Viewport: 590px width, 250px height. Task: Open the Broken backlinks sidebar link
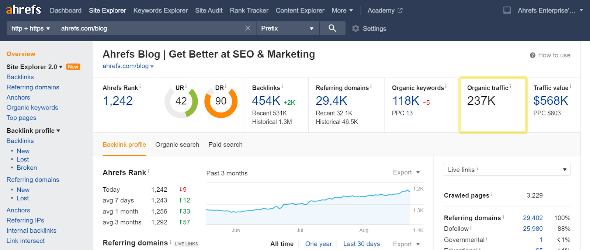coord(27,168)
